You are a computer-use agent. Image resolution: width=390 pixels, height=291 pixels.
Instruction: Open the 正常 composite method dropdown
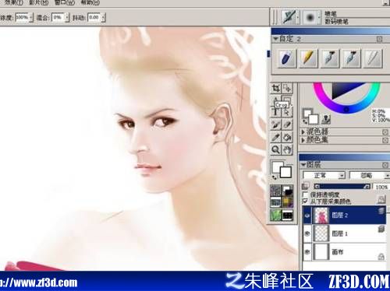click(x=324, y=176)
